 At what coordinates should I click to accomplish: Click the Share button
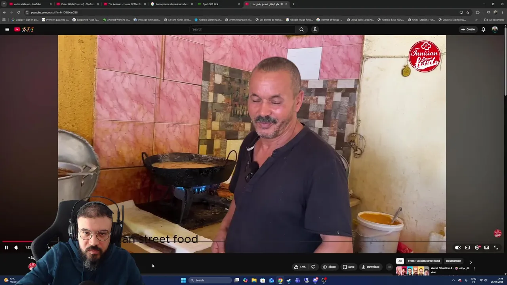pyautogui.click(x=329, y=267)
